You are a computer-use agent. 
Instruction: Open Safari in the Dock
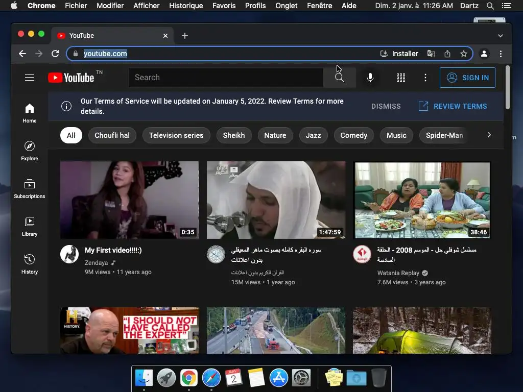[211, 378]
